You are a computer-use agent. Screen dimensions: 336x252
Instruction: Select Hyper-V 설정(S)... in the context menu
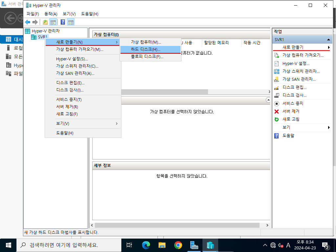(x=83, y=59)
